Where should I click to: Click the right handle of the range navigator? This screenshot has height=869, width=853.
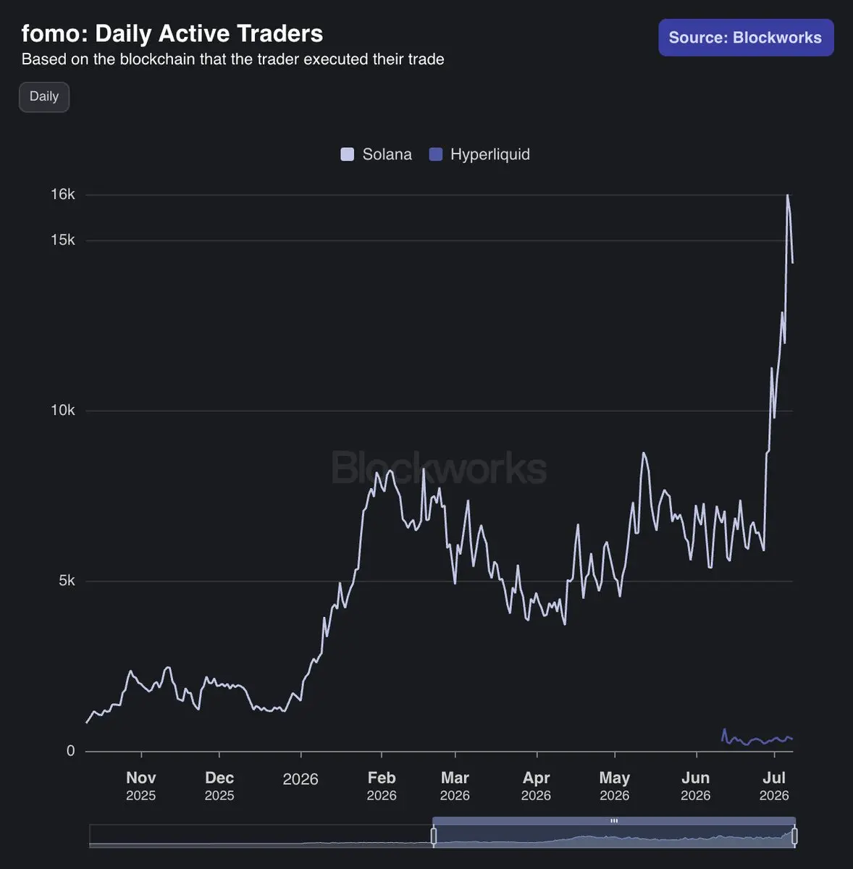click(794, 836)
